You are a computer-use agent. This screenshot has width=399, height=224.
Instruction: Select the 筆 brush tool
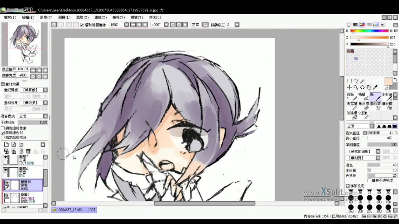(375, 96)
